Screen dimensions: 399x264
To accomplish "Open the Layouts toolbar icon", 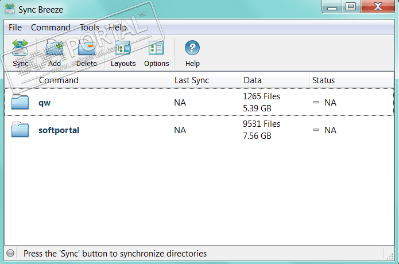I will pyautogui.click(x=123, y=48).
